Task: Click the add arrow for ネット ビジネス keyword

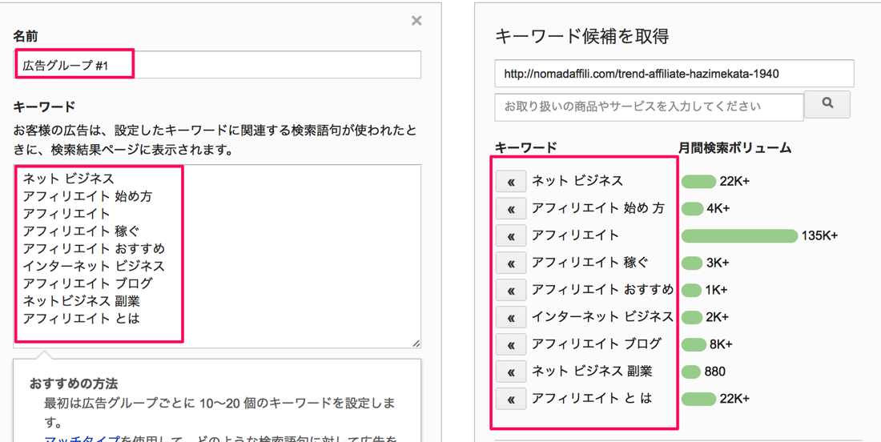Action: (511, 182)
